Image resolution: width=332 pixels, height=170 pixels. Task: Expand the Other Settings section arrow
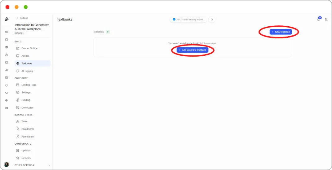49,165
